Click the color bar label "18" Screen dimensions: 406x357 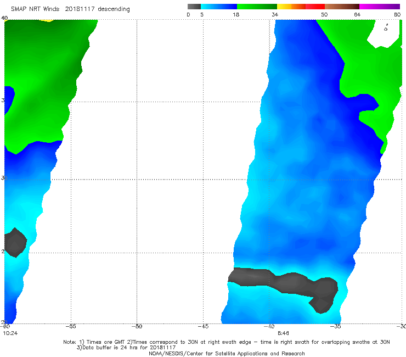point(236,14)
